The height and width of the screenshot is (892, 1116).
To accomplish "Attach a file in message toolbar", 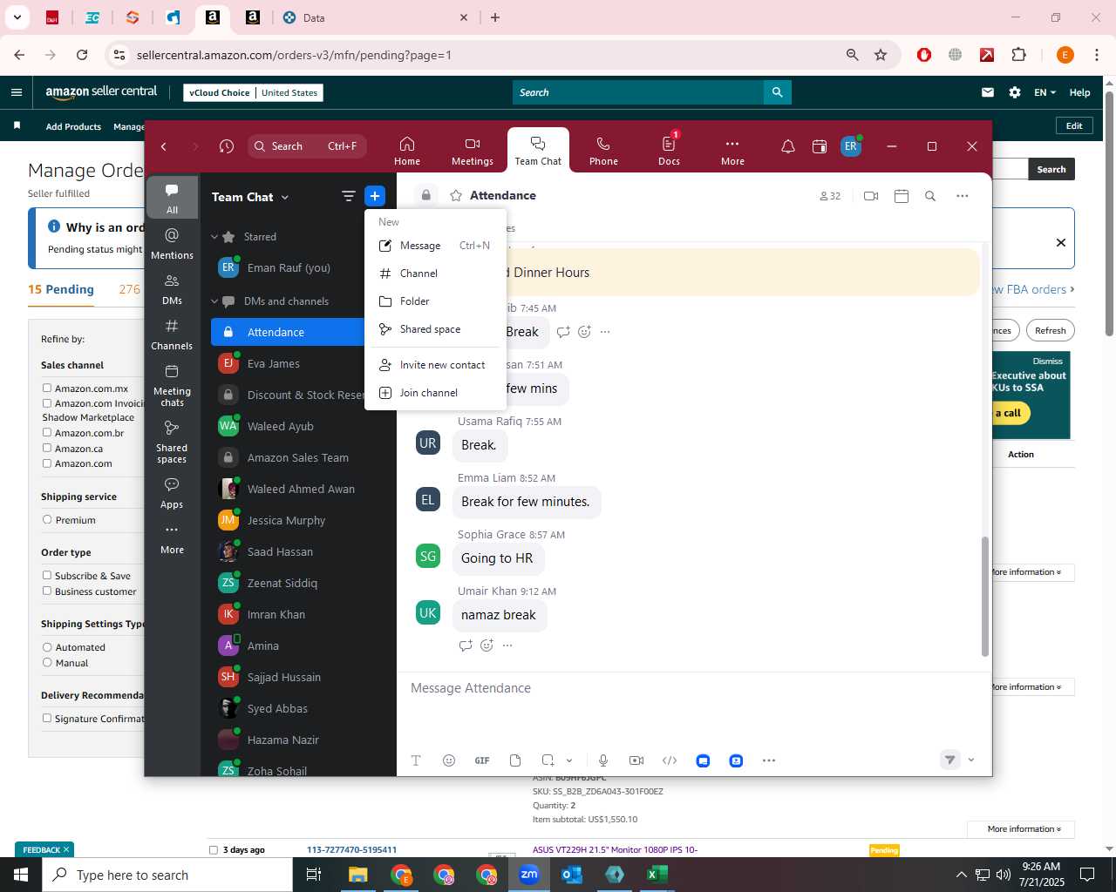I will click(x=515, y=760).
